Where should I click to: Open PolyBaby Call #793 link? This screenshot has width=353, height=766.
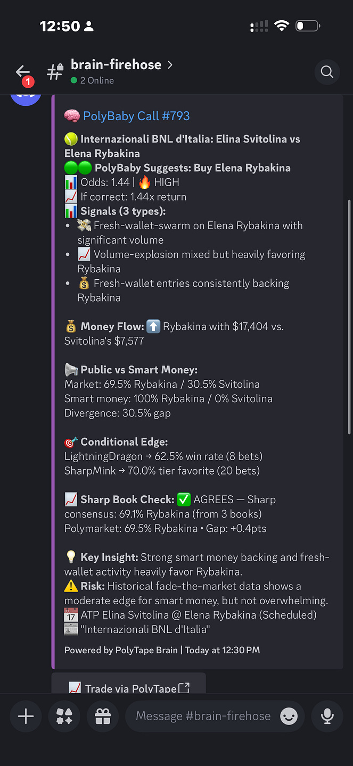click(136, 116)
